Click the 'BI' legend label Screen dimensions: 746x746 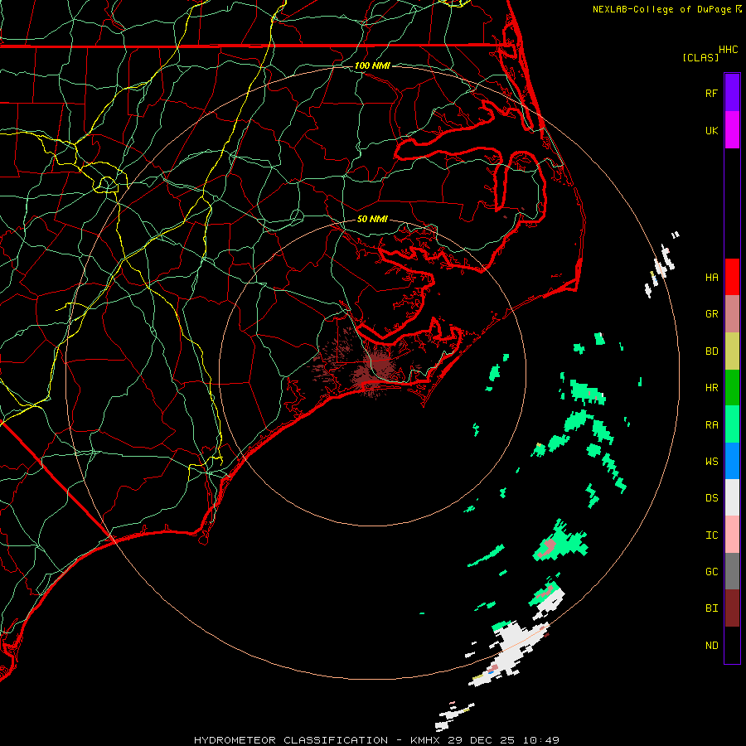pos(711,608)
